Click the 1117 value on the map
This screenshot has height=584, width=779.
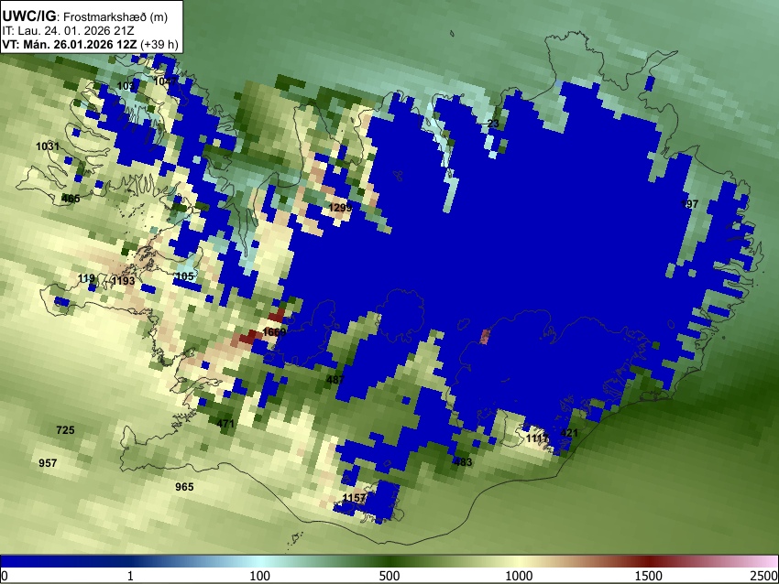point(538,438)
